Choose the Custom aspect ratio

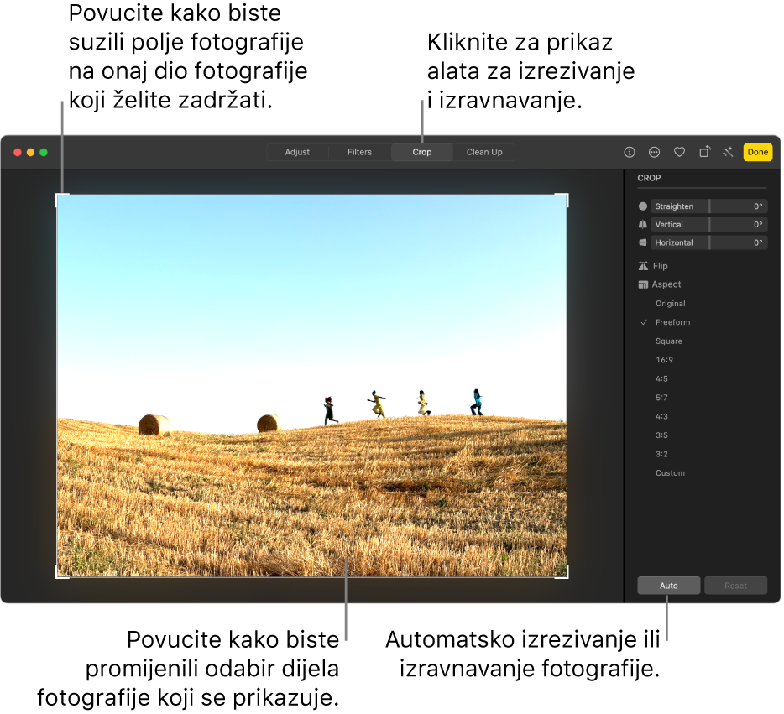pos(670,473)
